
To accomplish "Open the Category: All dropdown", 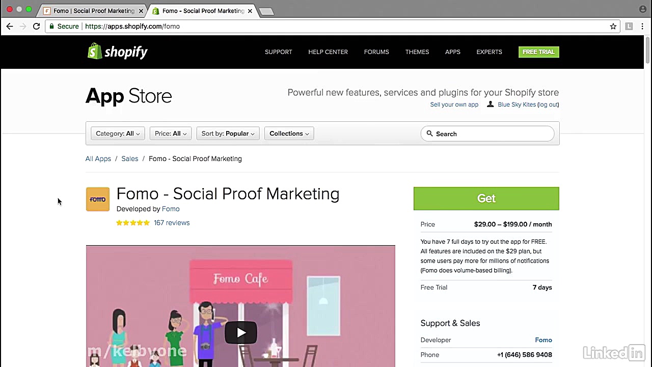I will pos(118,134).
